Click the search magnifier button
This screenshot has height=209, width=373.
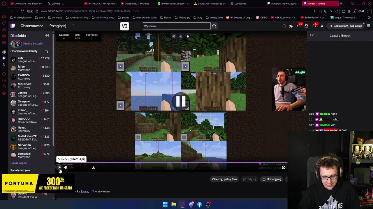click(214, 26)
